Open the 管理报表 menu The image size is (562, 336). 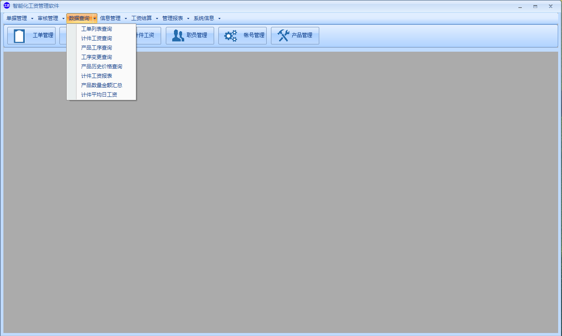pos(173,18)
